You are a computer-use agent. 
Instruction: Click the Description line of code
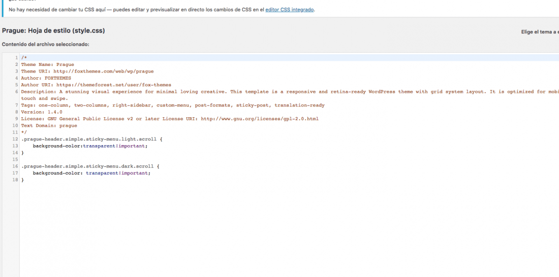tap(290, 91)
